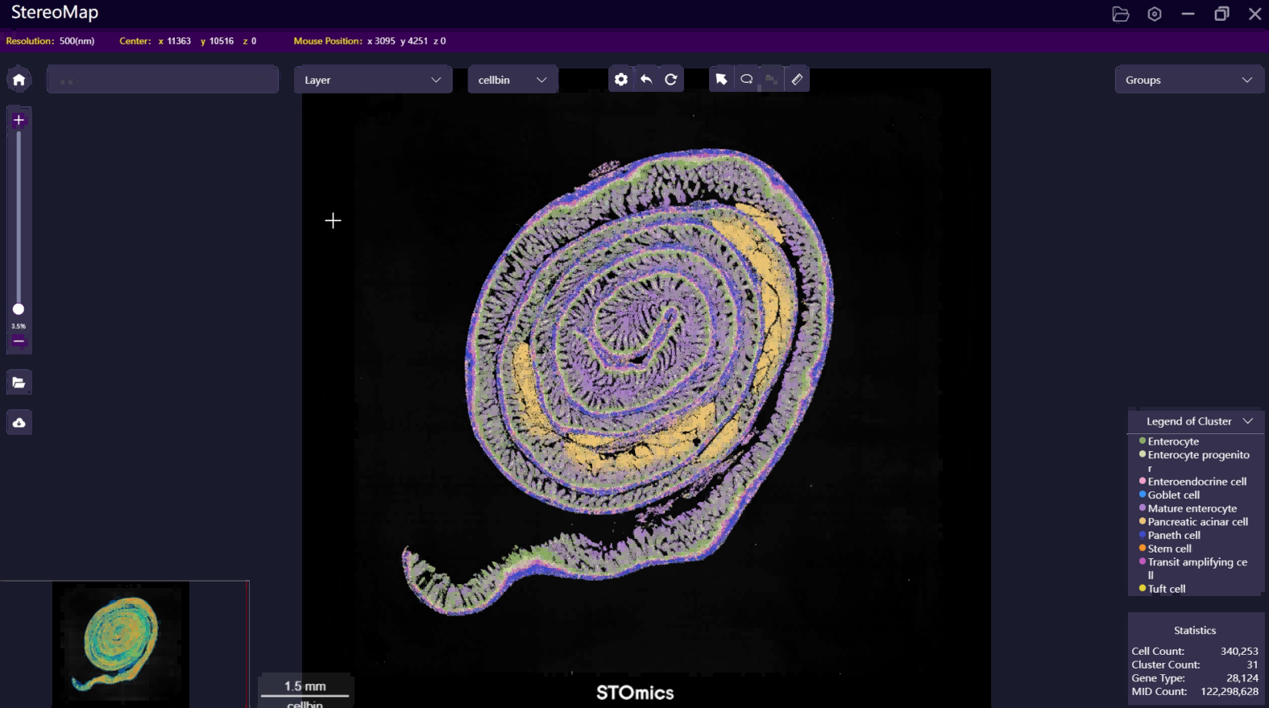
Task: Click the open folder icon in left sidebar
Action: 19,383
